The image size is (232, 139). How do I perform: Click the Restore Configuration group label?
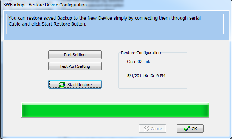coord(141,53)
